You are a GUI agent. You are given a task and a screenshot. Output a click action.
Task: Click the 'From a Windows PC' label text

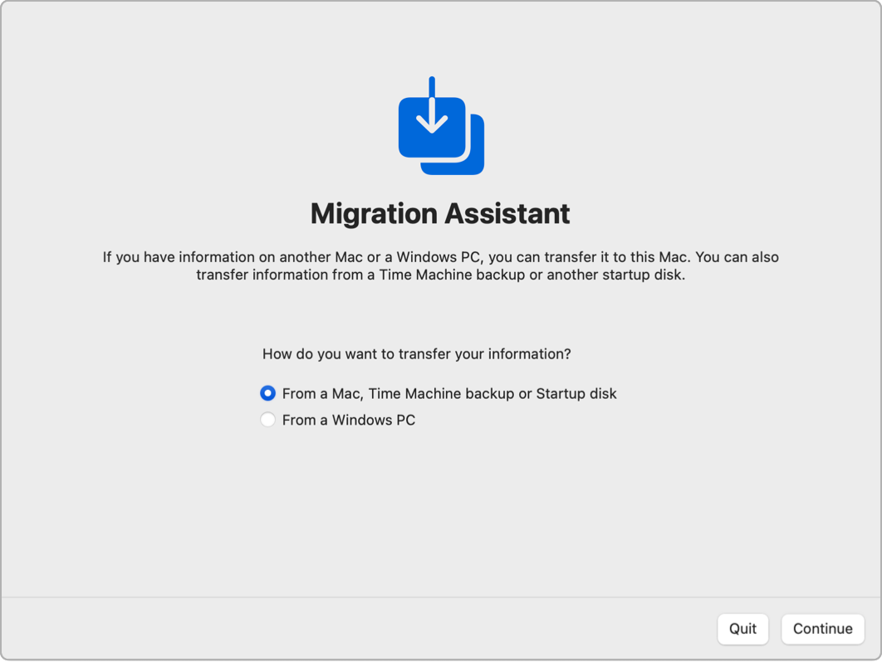pos(348,420)
